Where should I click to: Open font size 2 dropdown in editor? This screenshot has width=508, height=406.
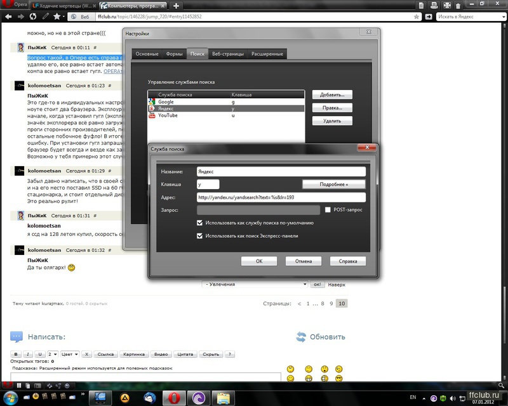click(53, 354)
